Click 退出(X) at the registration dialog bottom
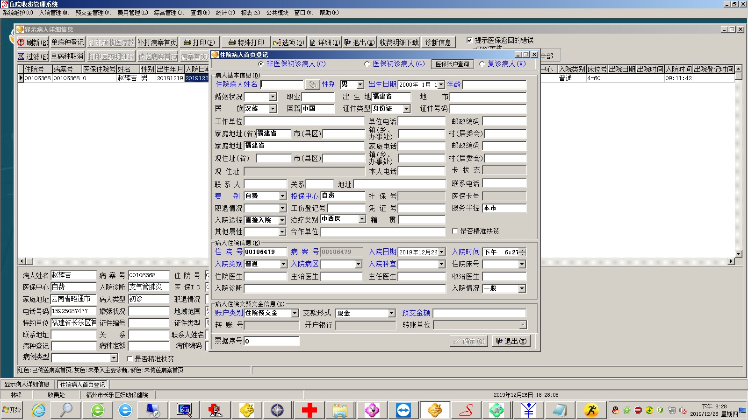The height and width of the screenshot is (420, 748). pos(511,341)
